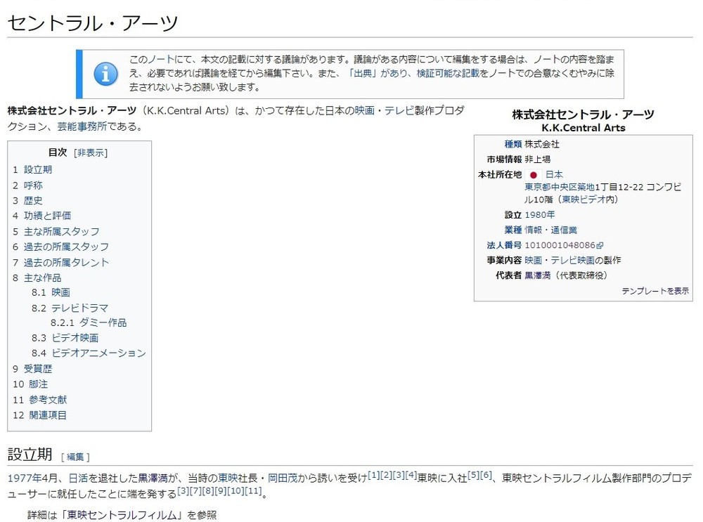Open the 法人番号 label link
The height and width of the screenshot is (522, 703).
tap(504, 245)
